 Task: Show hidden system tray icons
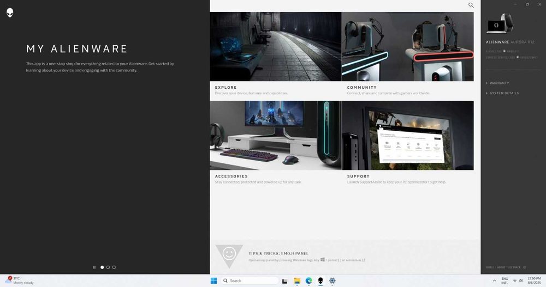(x=494, y=281)
